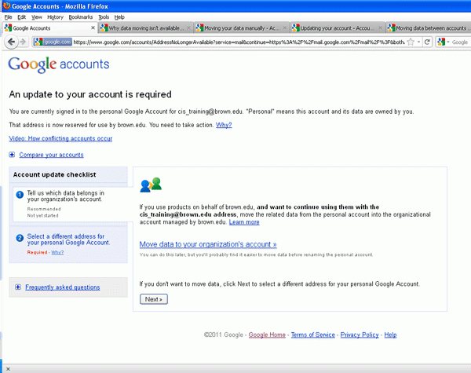
Task: Click 'Move data to your organization's account' link
Action: point(208,244)
